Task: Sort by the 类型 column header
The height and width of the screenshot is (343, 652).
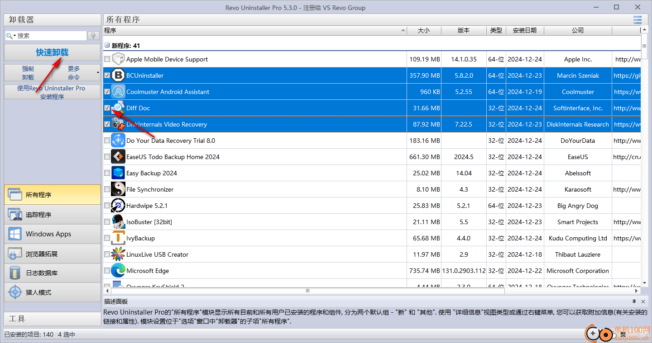Action: tap(496, 30)
